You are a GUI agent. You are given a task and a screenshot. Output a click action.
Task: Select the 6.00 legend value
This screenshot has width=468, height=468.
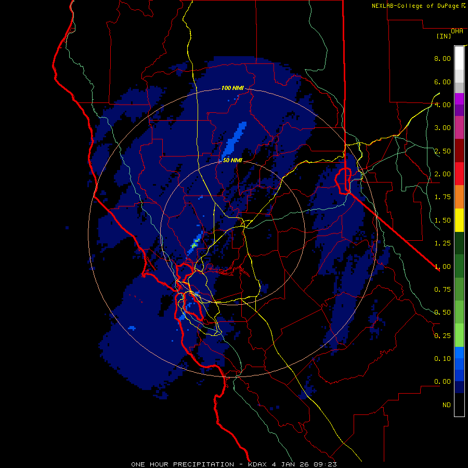[x=443, y=82]
